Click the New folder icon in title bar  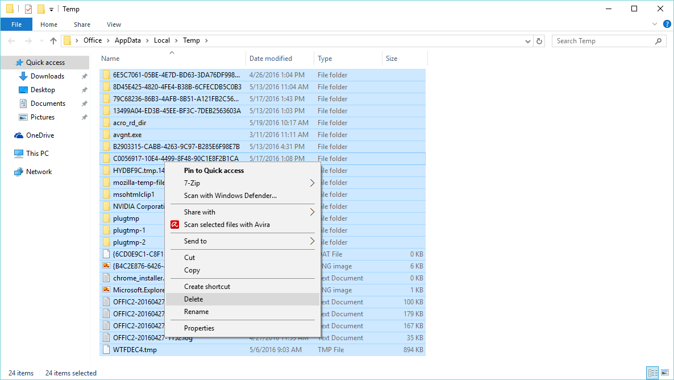pyautogui.click(x=41, y=9)
